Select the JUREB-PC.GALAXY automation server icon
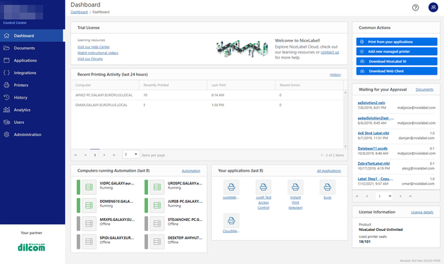The width and height of the screenshot is (444, 264). (x=157, y=206)
